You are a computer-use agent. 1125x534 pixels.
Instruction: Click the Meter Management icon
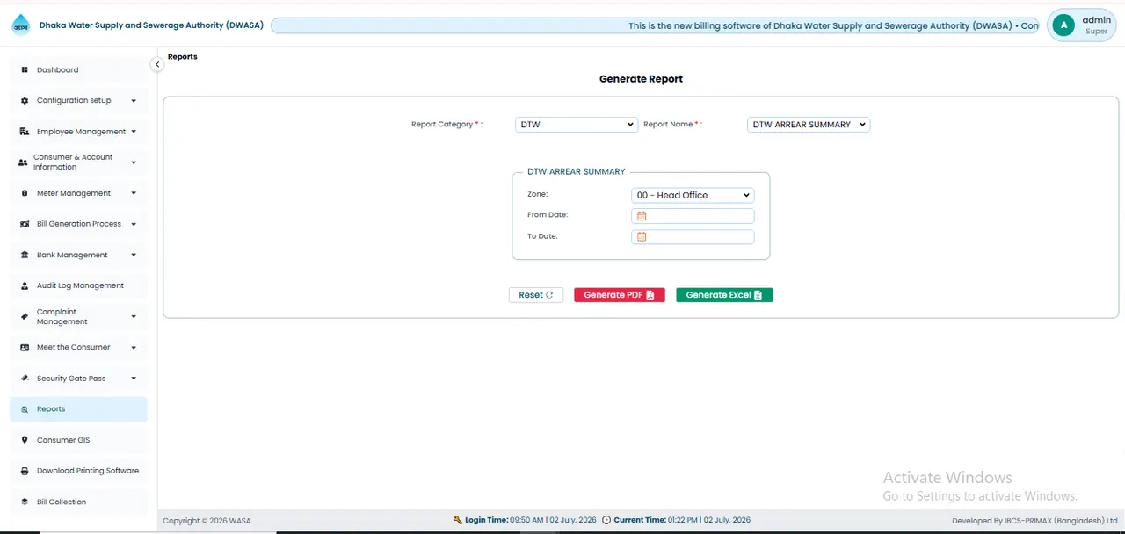[x=25, y=193]
